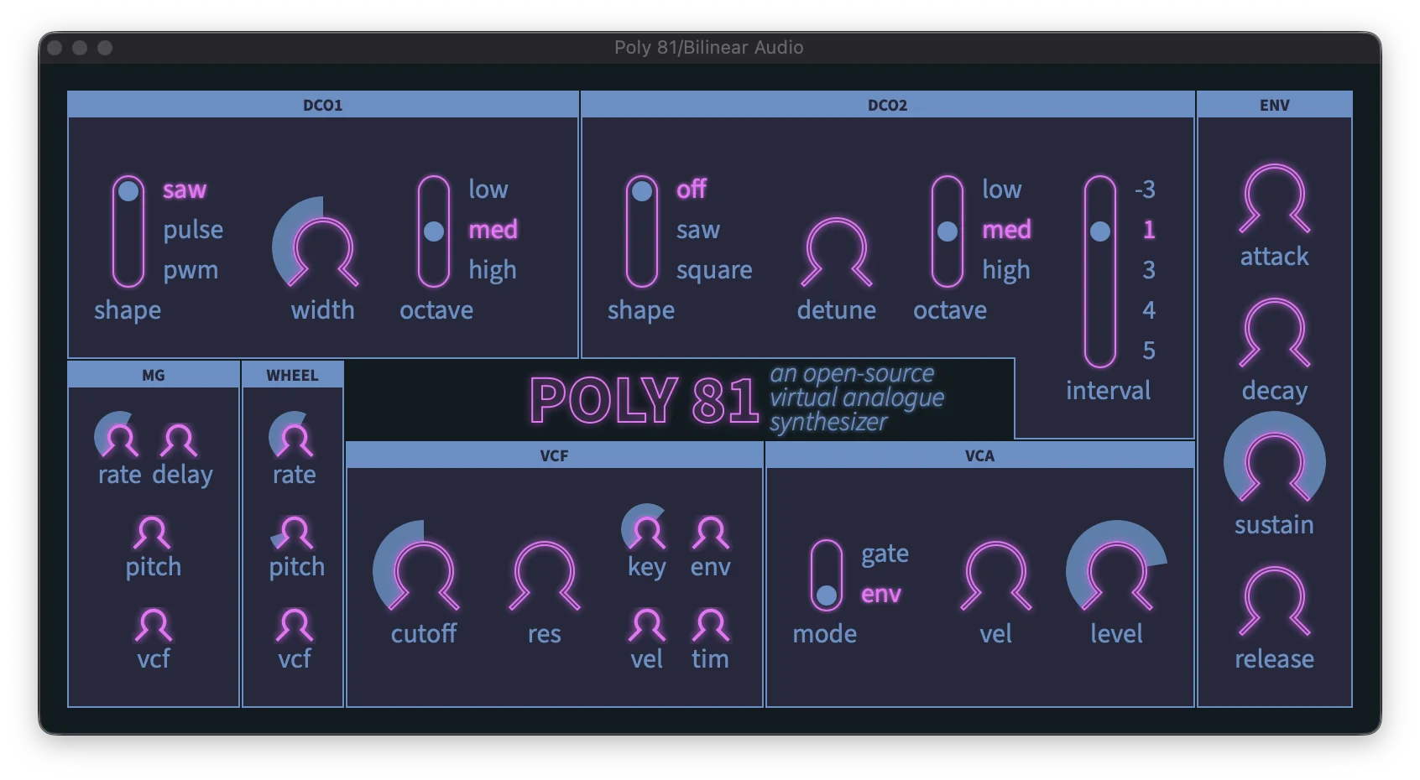Image resolution: width=1420 pixels, height=780 pixels.
Task: Click the ENV attack knob
Action: pos(1274,196)
